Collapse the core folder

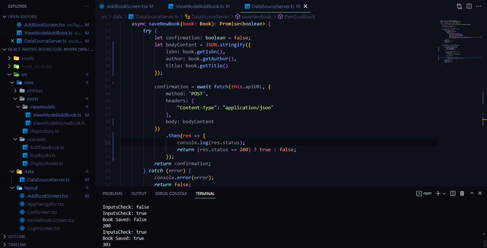click(29, 83)
